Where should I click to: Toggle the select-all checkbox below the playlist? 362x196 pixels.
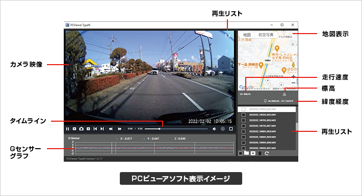[x=240, y=153]
